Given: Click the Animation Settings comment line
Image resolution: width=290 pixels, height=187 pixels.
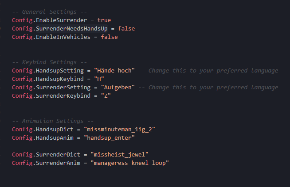Looking at the screenshot, I should tap(53, 121).
